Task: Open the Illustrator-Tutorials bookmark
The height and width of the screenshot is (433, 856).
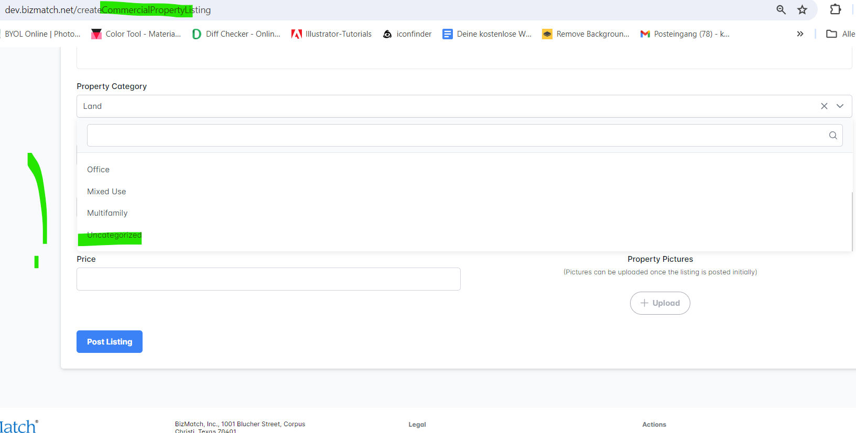Action: coord(331,34)
